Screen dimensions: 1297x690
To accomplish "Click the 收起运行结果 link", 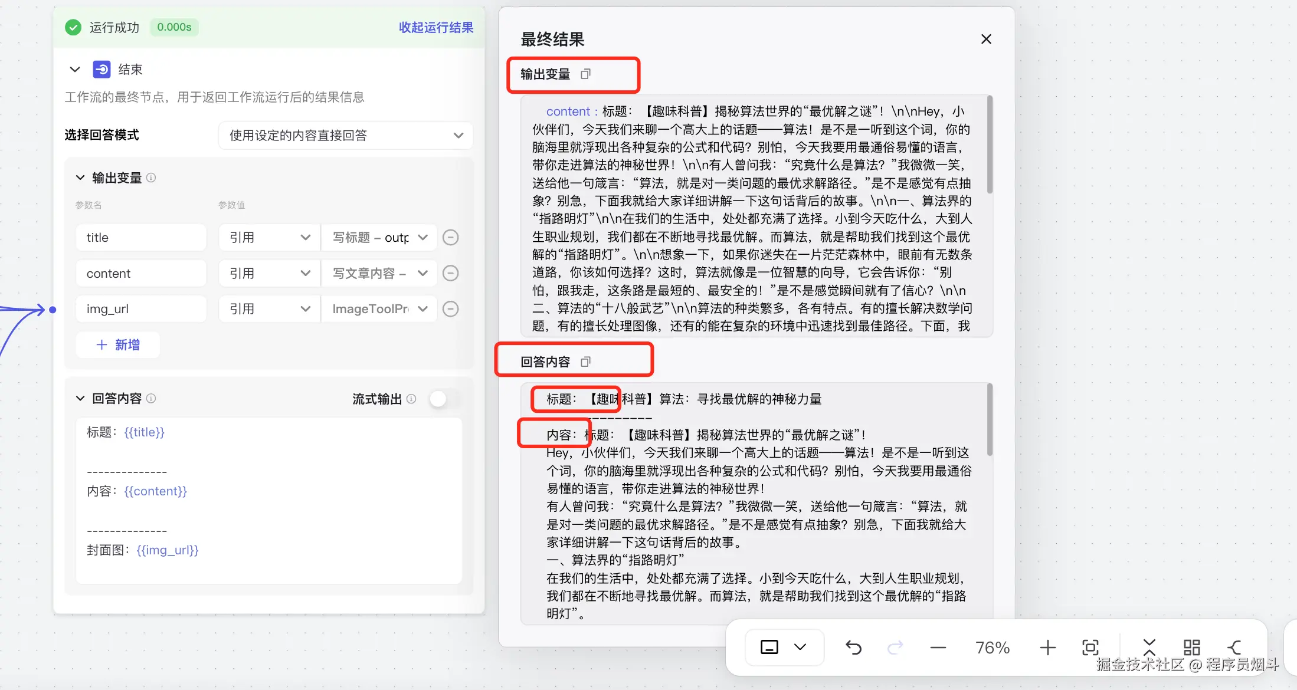I will click(435, 28).
